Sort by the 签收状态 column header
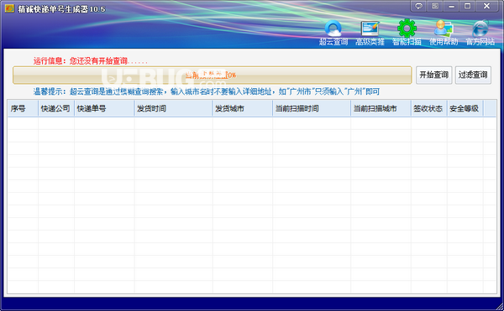 [429, 108]
